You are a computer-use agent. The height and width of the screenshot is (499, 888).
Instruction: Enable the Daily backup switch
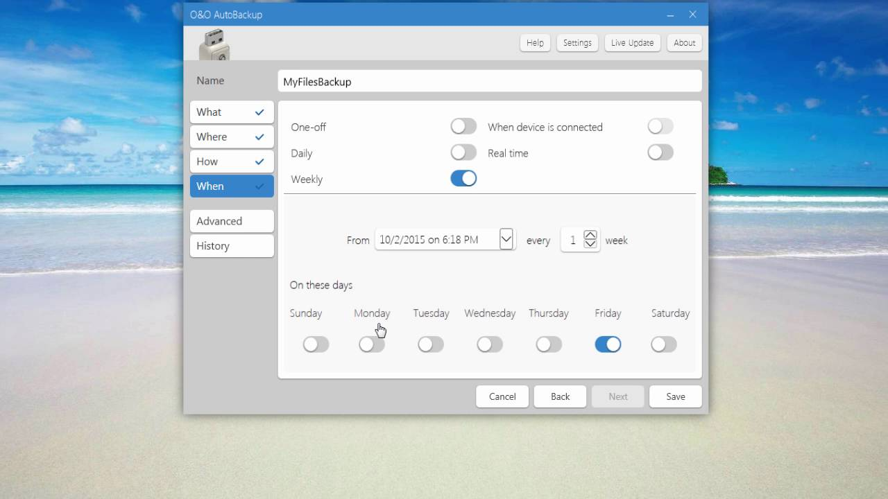[x=463, y=152]
